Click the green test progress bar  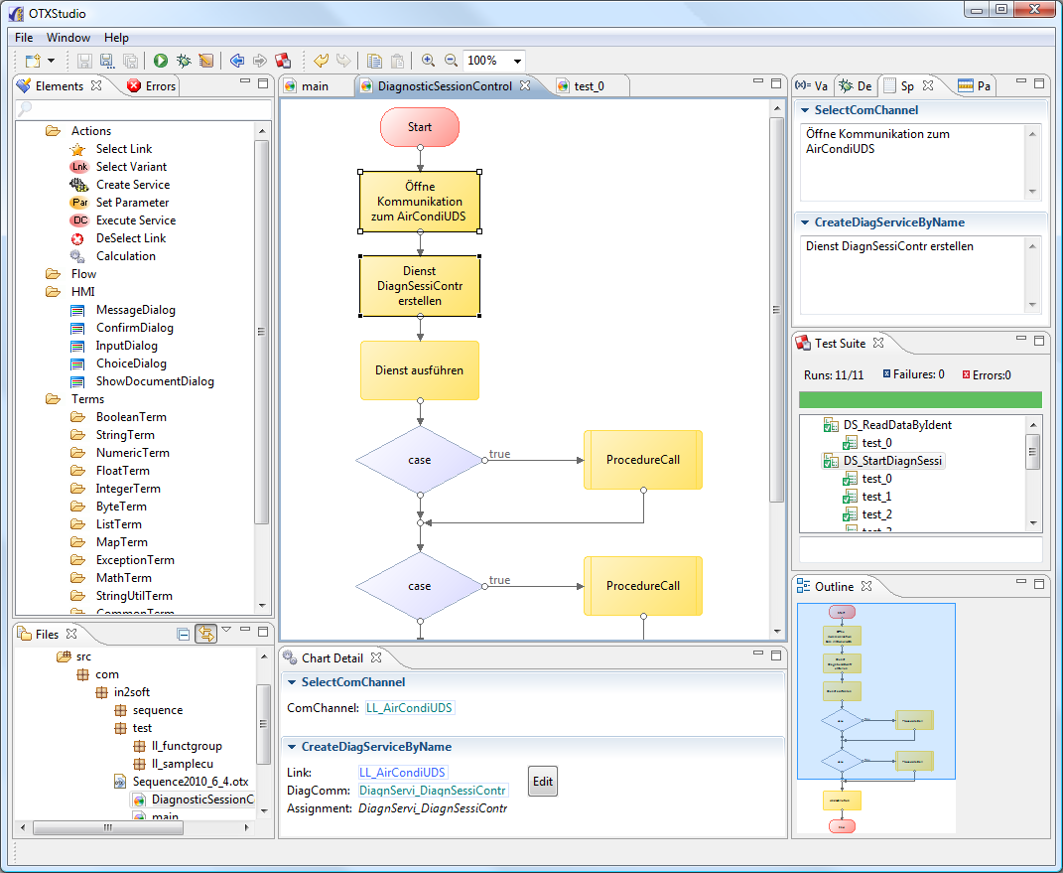920,399
